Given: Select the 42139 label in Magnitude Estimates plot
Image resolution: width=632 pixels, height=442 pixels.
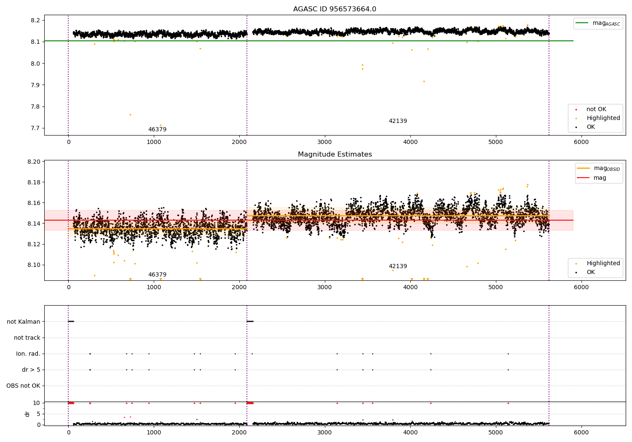Looking at the screenshot, I should [398, 266].
